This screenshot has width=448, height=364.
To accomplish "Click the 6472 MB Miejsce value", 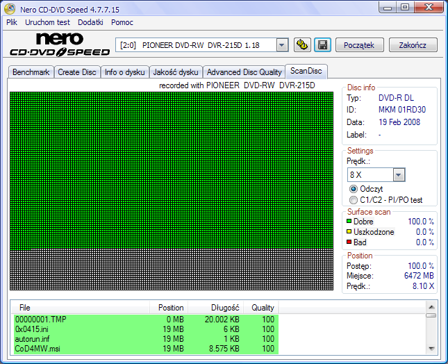I will coord(419,276).
